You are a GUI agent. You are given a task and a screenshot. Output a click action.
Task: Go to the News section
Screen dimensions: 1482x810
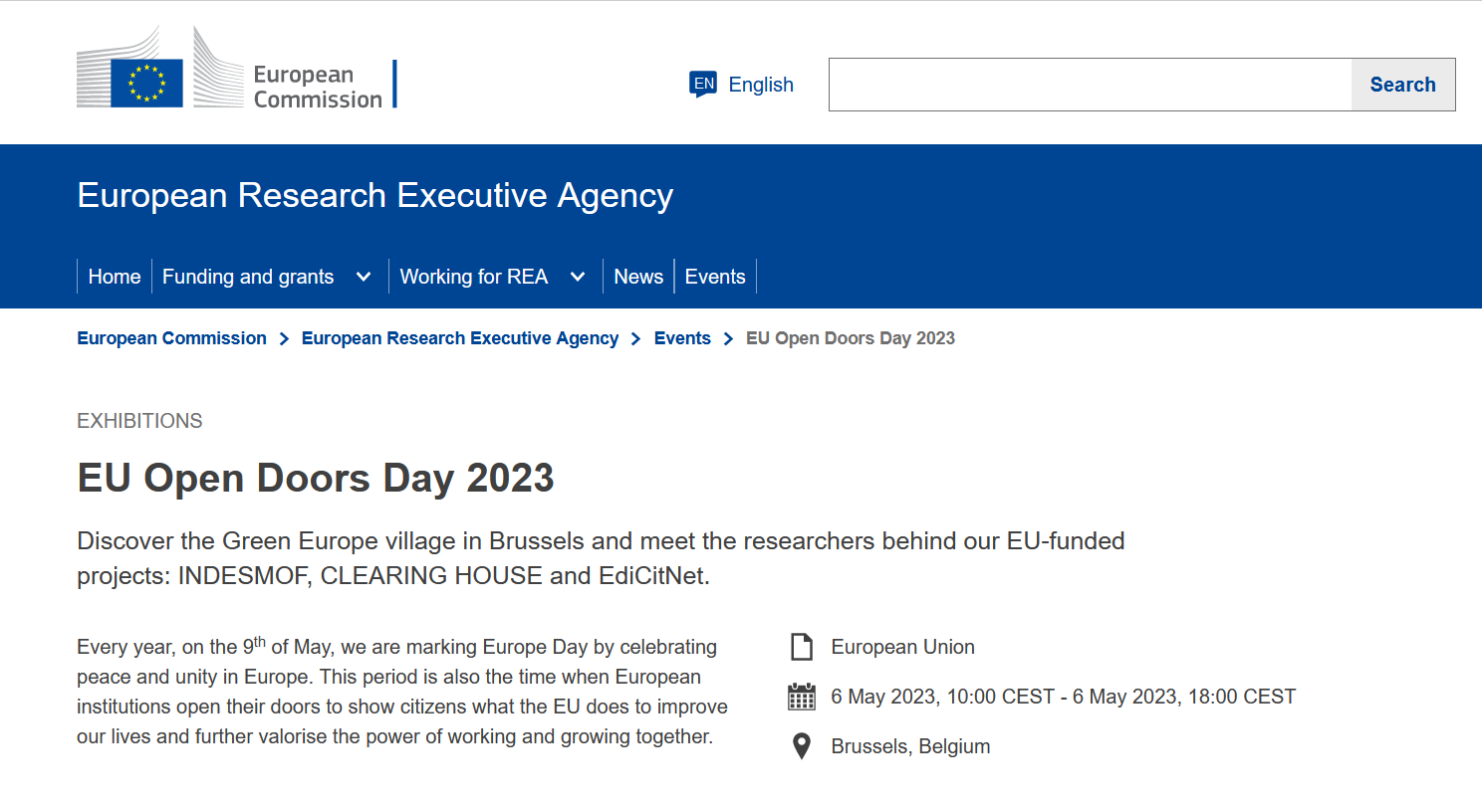[x=638, y=277]
